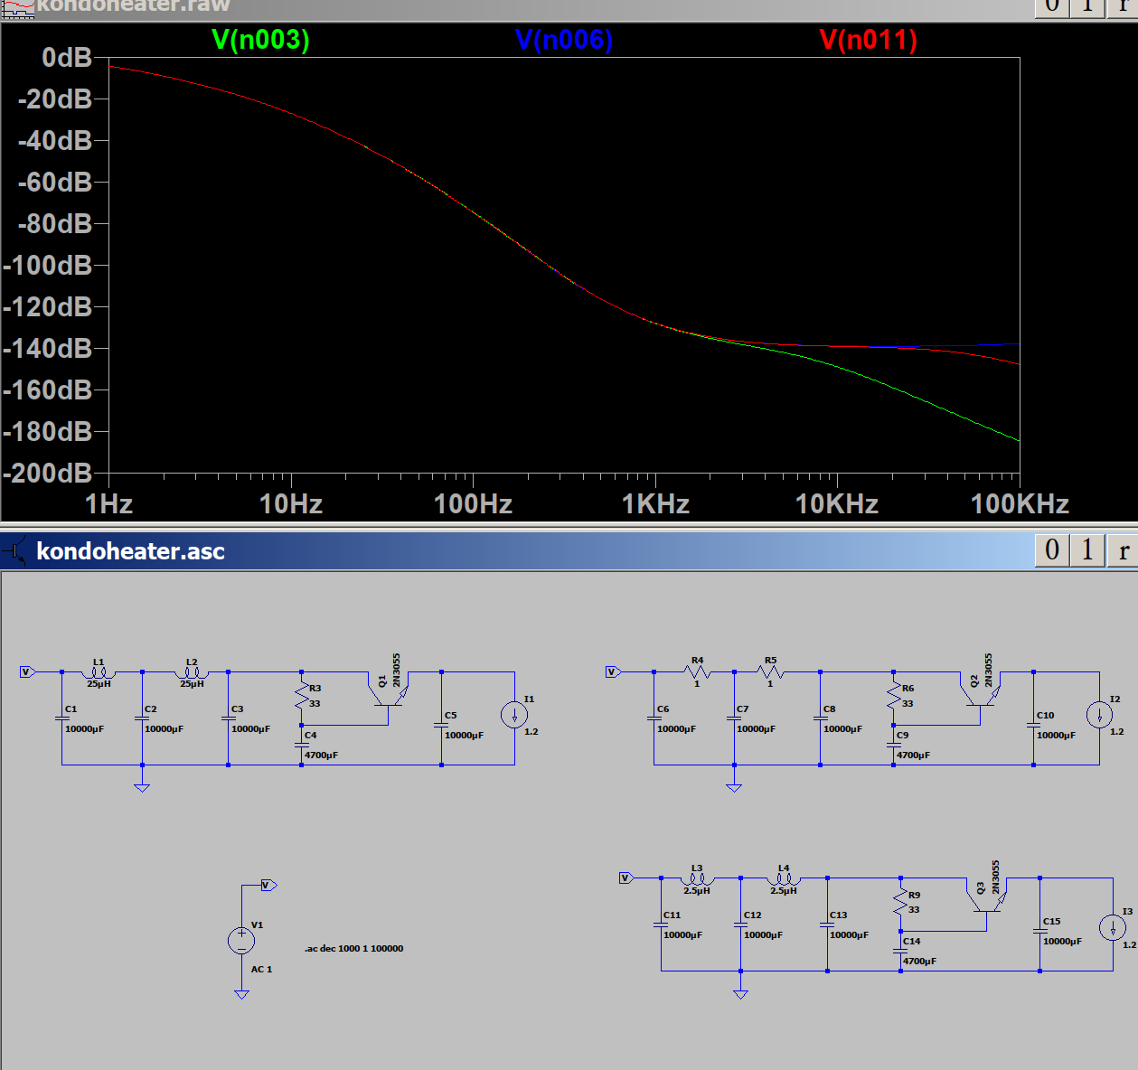Screen dimensions: 1138x1070
Task: Select capacitor C12 symbol
Action: click(740, 925)
